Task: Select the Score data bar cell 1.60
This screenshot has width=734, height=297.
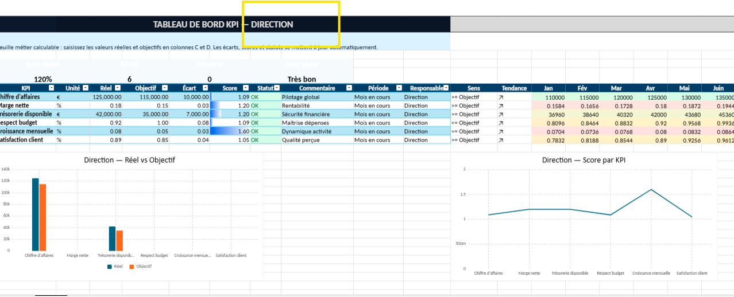Action: pyautogui.click(x=230, y=131)
